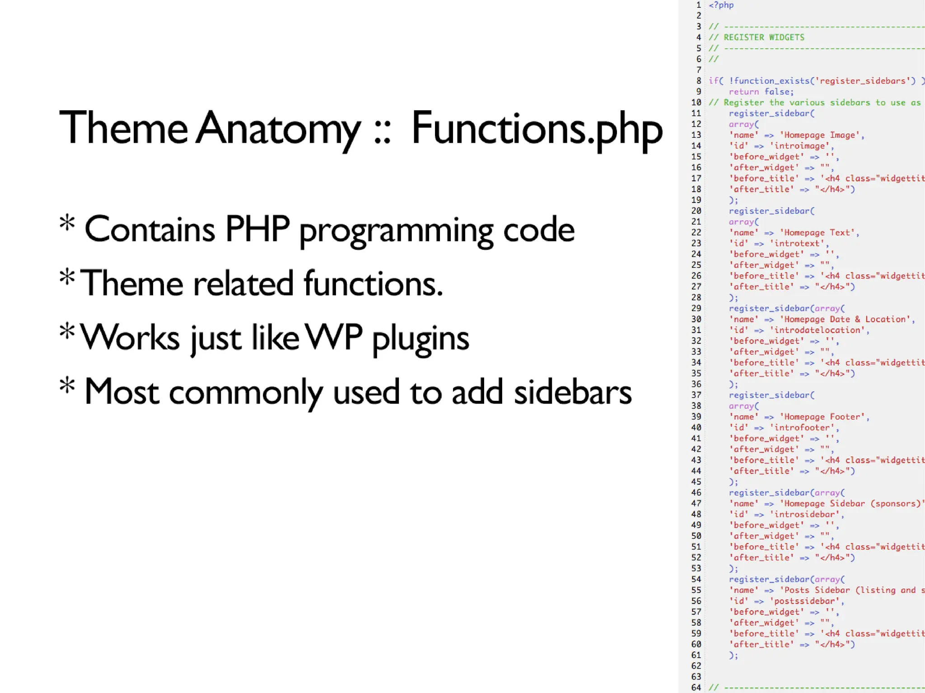This screenshot has height=693, width=925.
Task: Click the line 'name' => 'Homepage Sidebar (sponsors)'
Action: coord(827,503)
